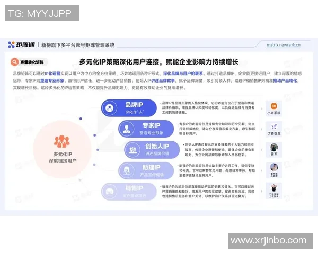This screenshot has width=318, height=254.
Task: Click the 深度链接用户 center label
Action: (63, 161)
